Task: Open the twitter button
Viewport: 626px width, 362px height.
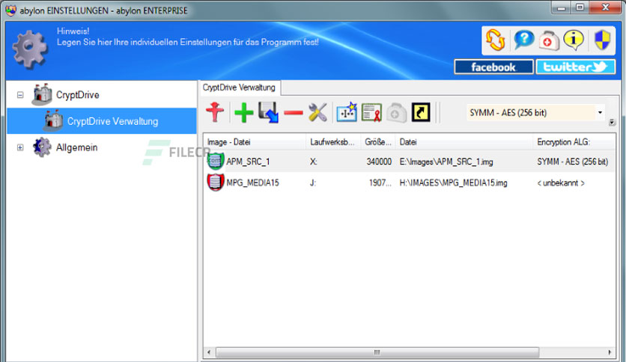Action: [575, 67]
